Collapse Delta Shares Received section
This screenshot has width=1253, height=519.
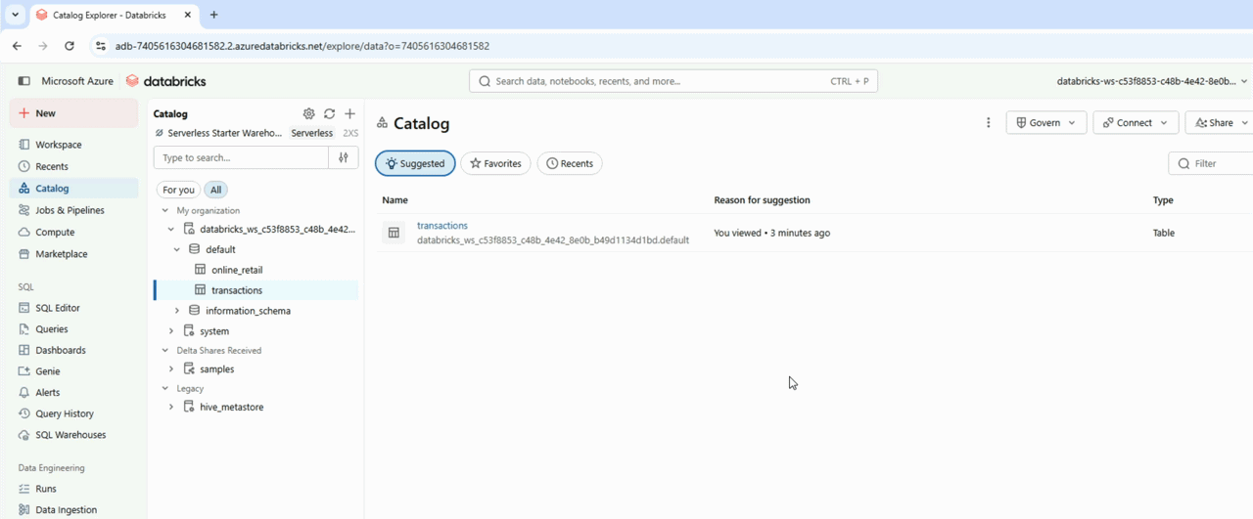[164, 350]
